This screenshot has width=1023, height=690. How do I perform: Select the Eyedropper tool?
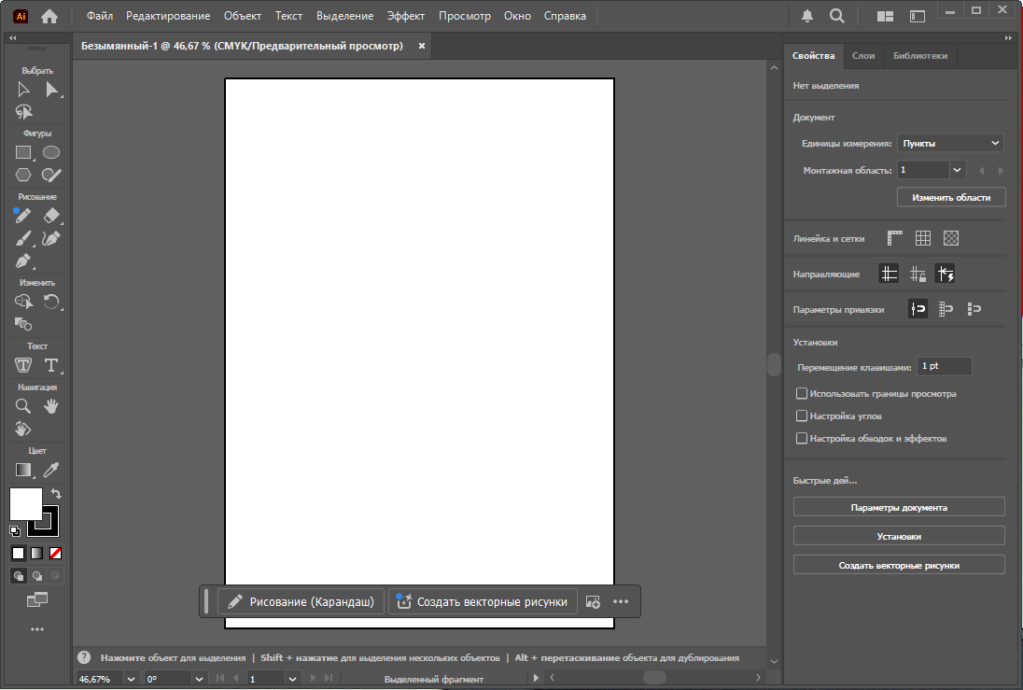click(x=51, y=470)
